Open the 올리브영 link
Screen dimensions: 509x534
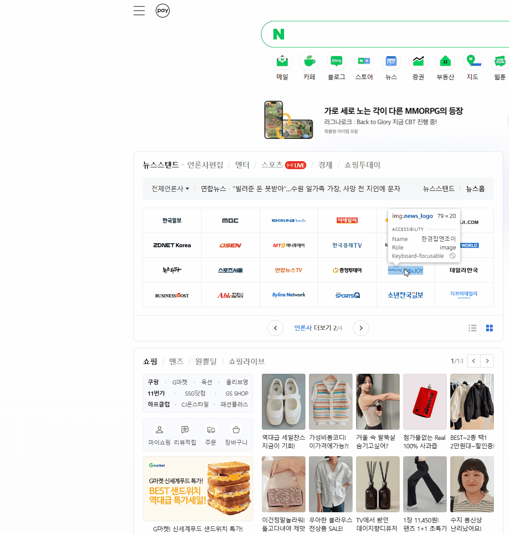237,382
